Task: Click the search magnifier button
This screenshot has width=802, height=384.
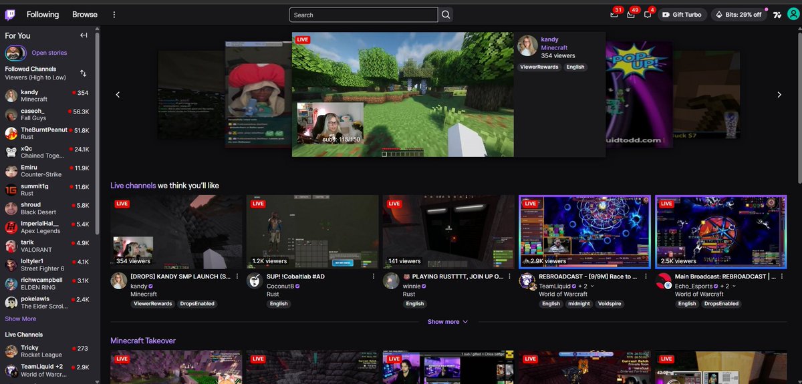Action: click(x=446, y=15)
